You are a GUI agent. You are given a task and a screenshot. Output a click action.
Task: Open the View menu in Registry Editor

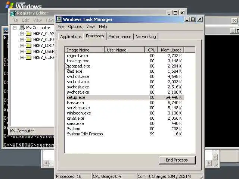pos(37,20)
